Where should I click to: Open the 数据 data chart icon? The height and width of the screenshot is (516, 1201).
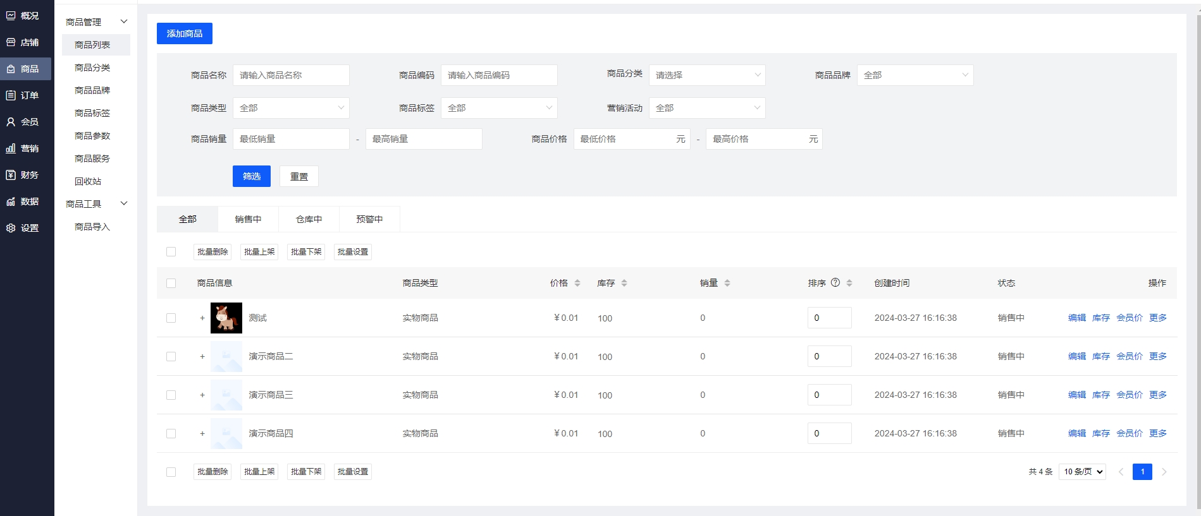pos(11,201)
